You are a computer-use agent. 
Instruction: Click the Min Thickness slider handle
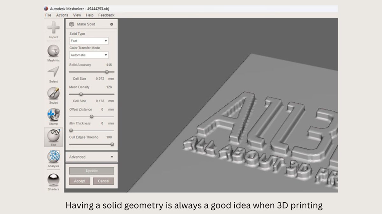71,130
